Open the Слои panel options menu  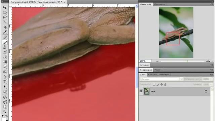pos(211,75)
